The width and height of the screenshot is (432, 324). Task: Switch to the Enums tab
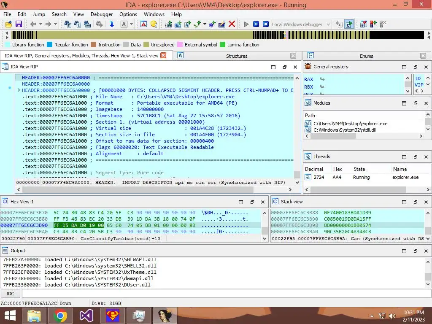click(366, 56)
